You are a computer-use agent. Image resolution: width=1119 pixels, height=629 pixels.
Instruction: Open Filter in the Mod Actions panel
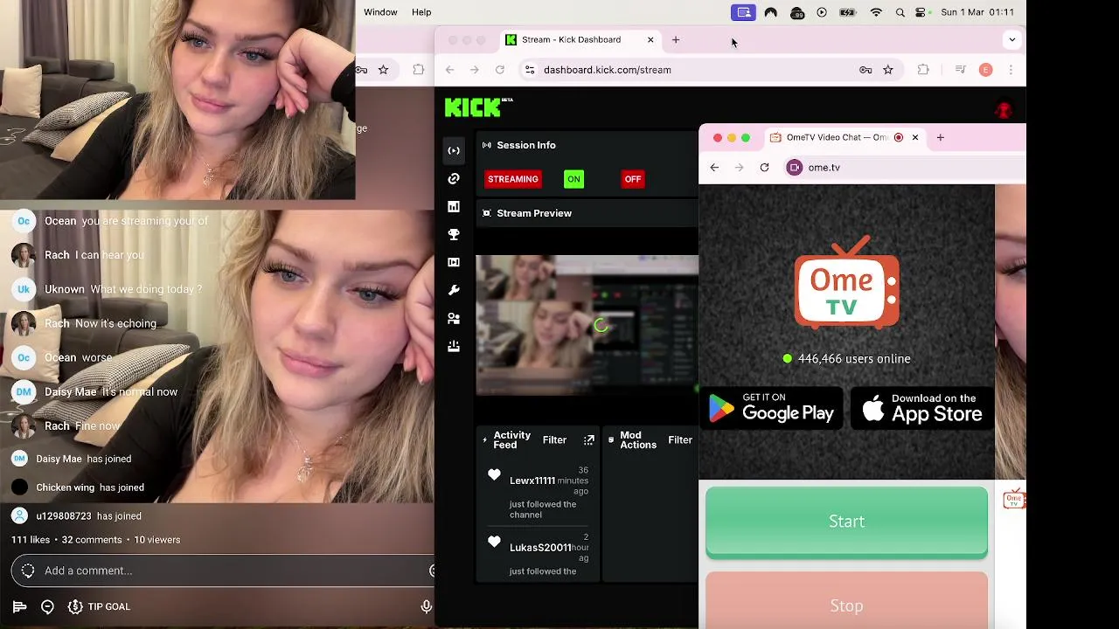pos(680,440)
